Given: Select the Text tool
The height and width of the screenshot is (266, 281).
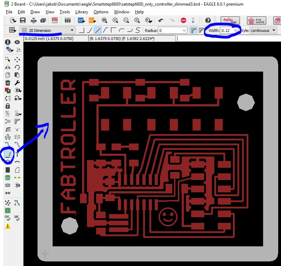Looking at the screenshot, I should pyautogui.click(x=17, y=154).
